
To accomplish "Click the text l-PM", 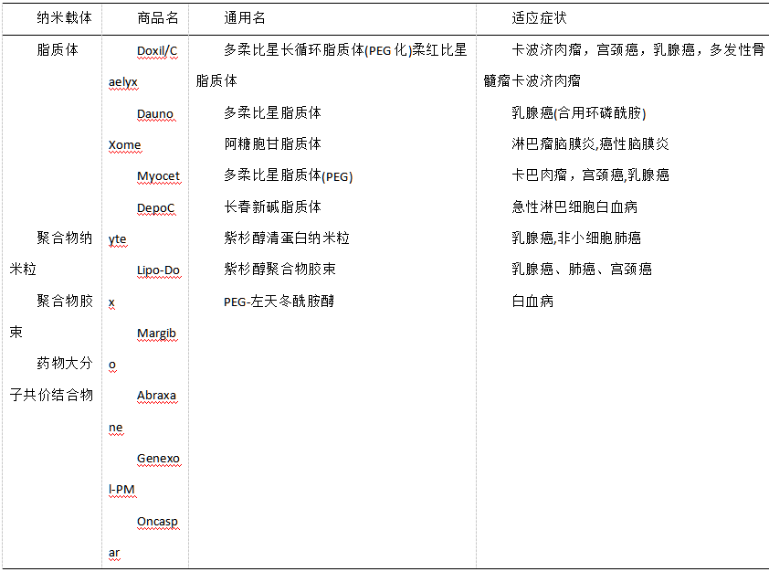I will (x=121, y=490).
